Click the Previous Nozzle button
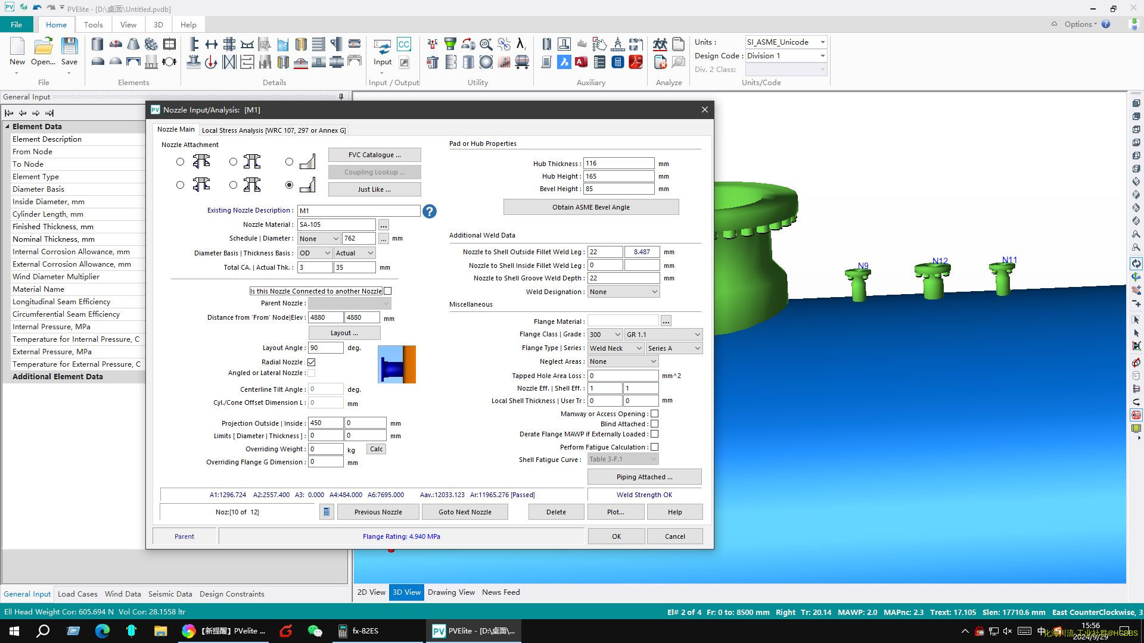 378,512
